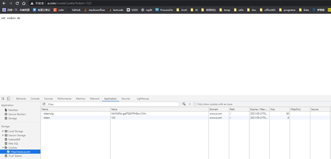Click the browser back arrow

click(4, 3)
